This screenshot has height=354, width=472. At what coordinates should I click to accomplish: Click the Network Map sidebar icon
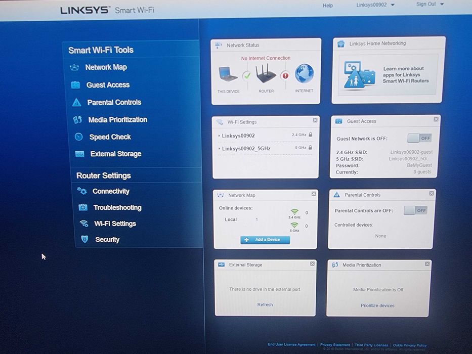click(74, 67)
